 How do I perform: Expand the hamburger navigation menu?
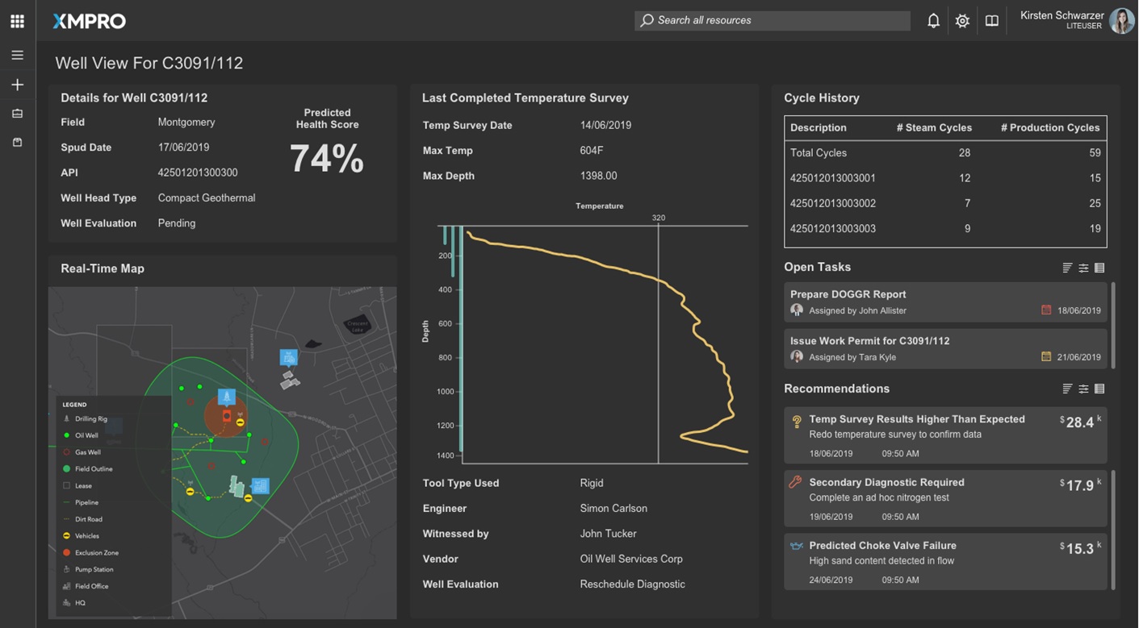pyautogui.click(x=17, y=56)
